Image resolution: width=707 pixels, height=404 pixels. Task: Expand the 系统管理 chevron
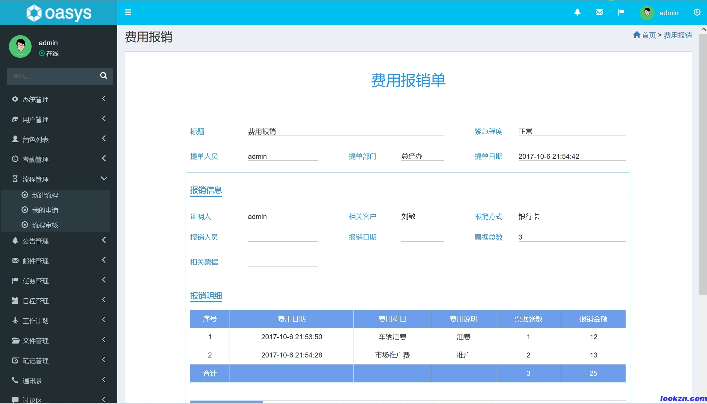point(104,99)
